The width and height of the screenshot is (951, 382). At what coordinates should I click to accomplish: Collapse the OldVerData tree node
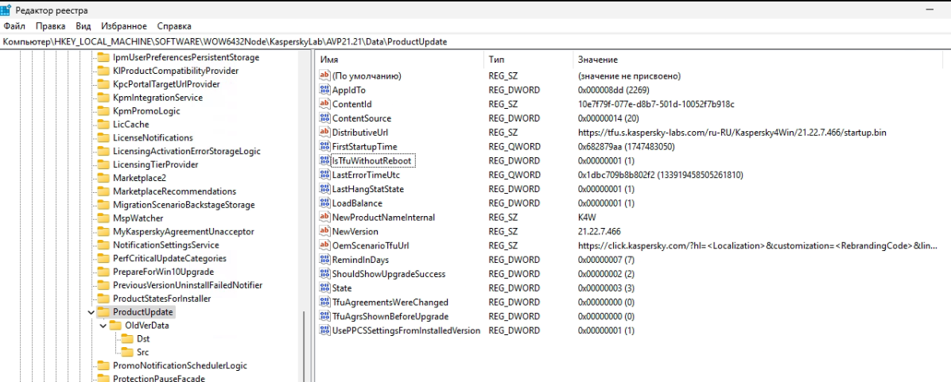(x=103, y=326)
